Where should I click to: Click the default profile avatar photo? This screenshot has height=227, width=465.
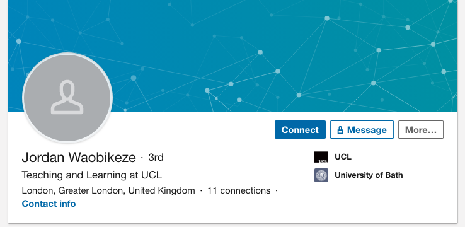coord(67,98)
